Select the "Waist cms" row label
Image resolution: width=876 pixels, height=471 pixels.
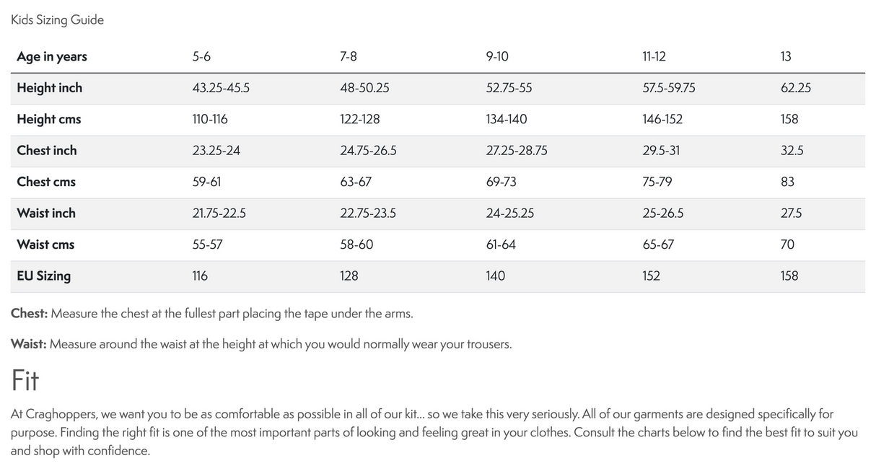pos(45,245)
